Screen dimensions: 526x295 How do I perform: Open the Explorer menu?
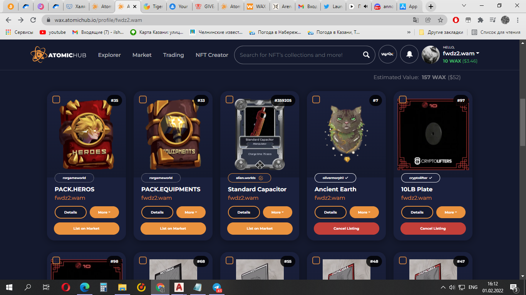pyautogui.click(x=109, y=55)
